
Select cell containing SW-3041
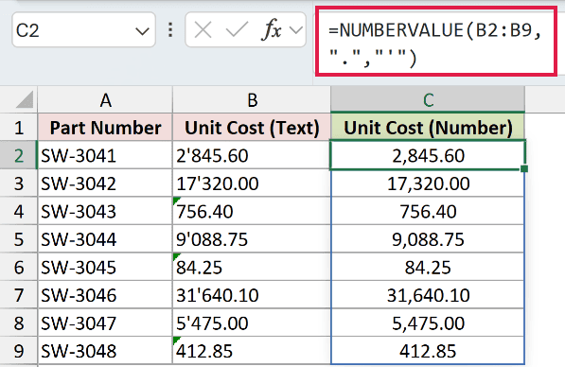[x=105, y=155]
